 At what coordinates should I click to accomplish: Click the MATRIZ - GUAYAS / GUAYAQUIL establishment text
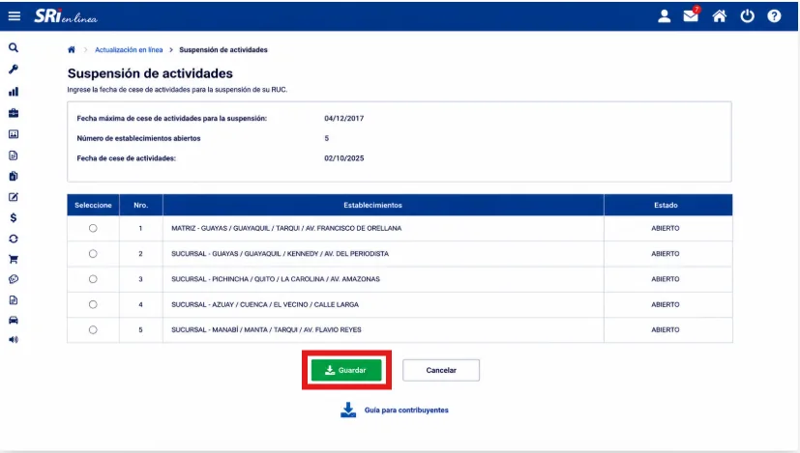coord(286,228)
